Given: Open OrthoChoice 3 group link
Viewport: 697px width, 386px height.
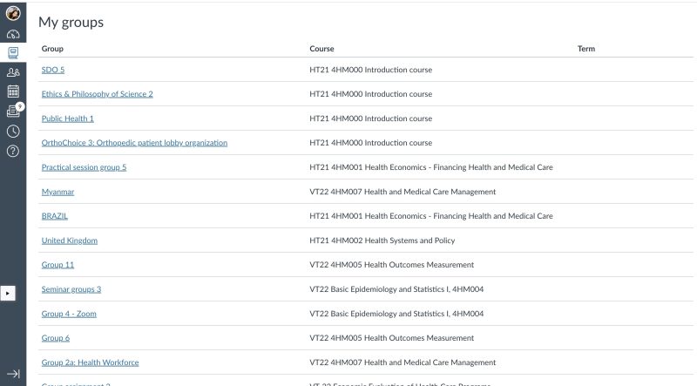Looking at the screenshot, I should point(134,143).
